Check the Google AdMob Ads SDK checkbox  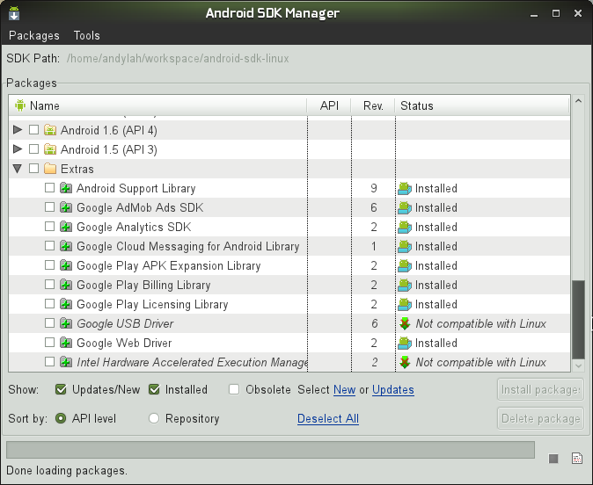[x=49, y=207]
